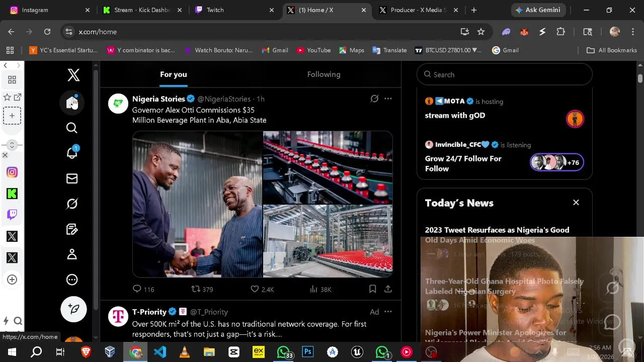Open VLC media player from taskbar
Screen dimensions: 644x362
tap(185, 352)
